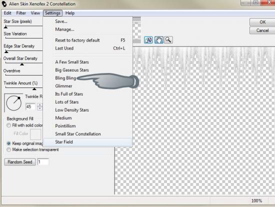Open the Filter menu
Screen dimensions: 275x207
(21, 13)
